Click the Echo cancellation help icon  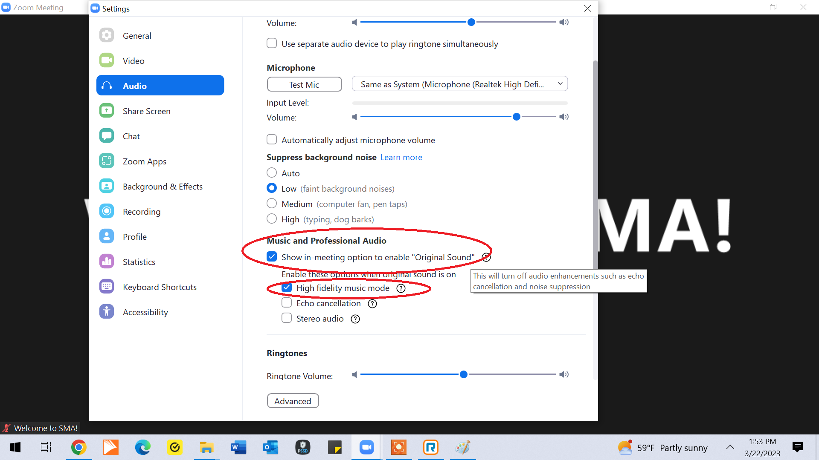click(x=372, y=304)
